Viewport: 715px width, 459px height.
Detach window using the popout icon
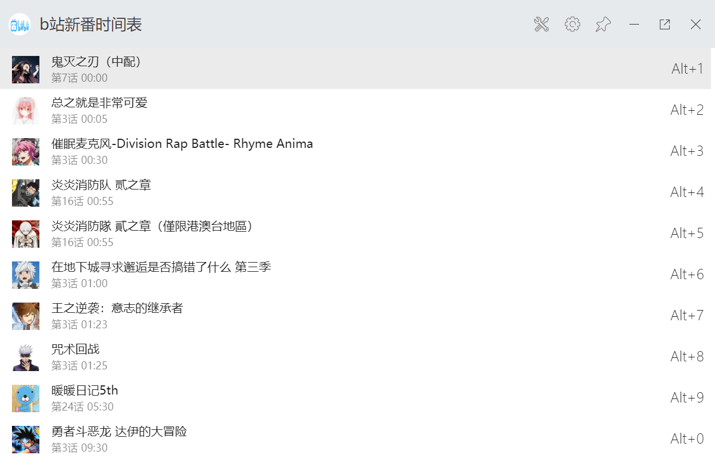pyautogui.click(x=665, y=25)
